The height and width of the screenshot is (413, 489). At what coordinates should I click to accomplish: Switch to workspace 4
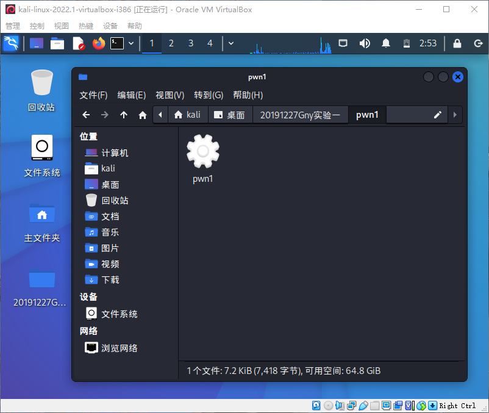tap(210, 43)
